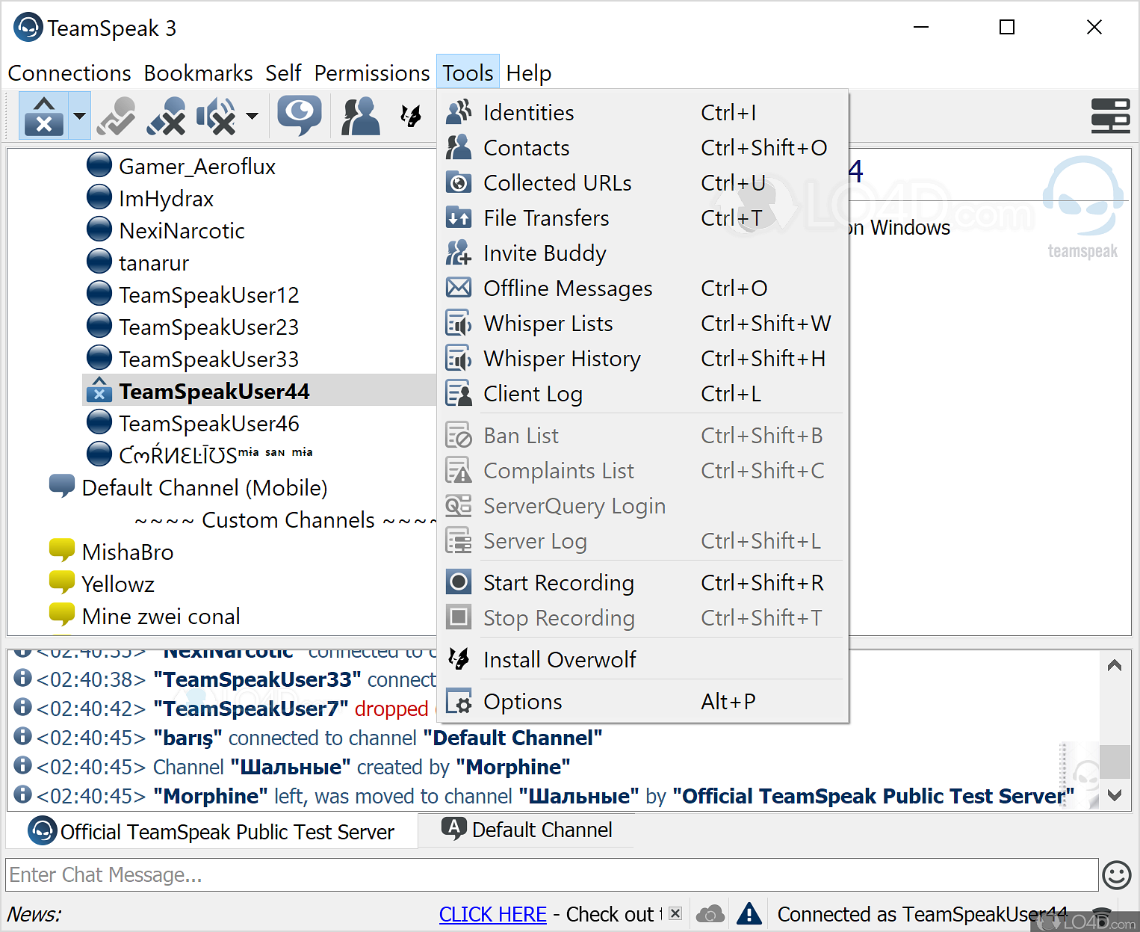Viewport: 1140px width, 932px height.
Task: Select Contacts in the Tools menu
Action: 643,148
